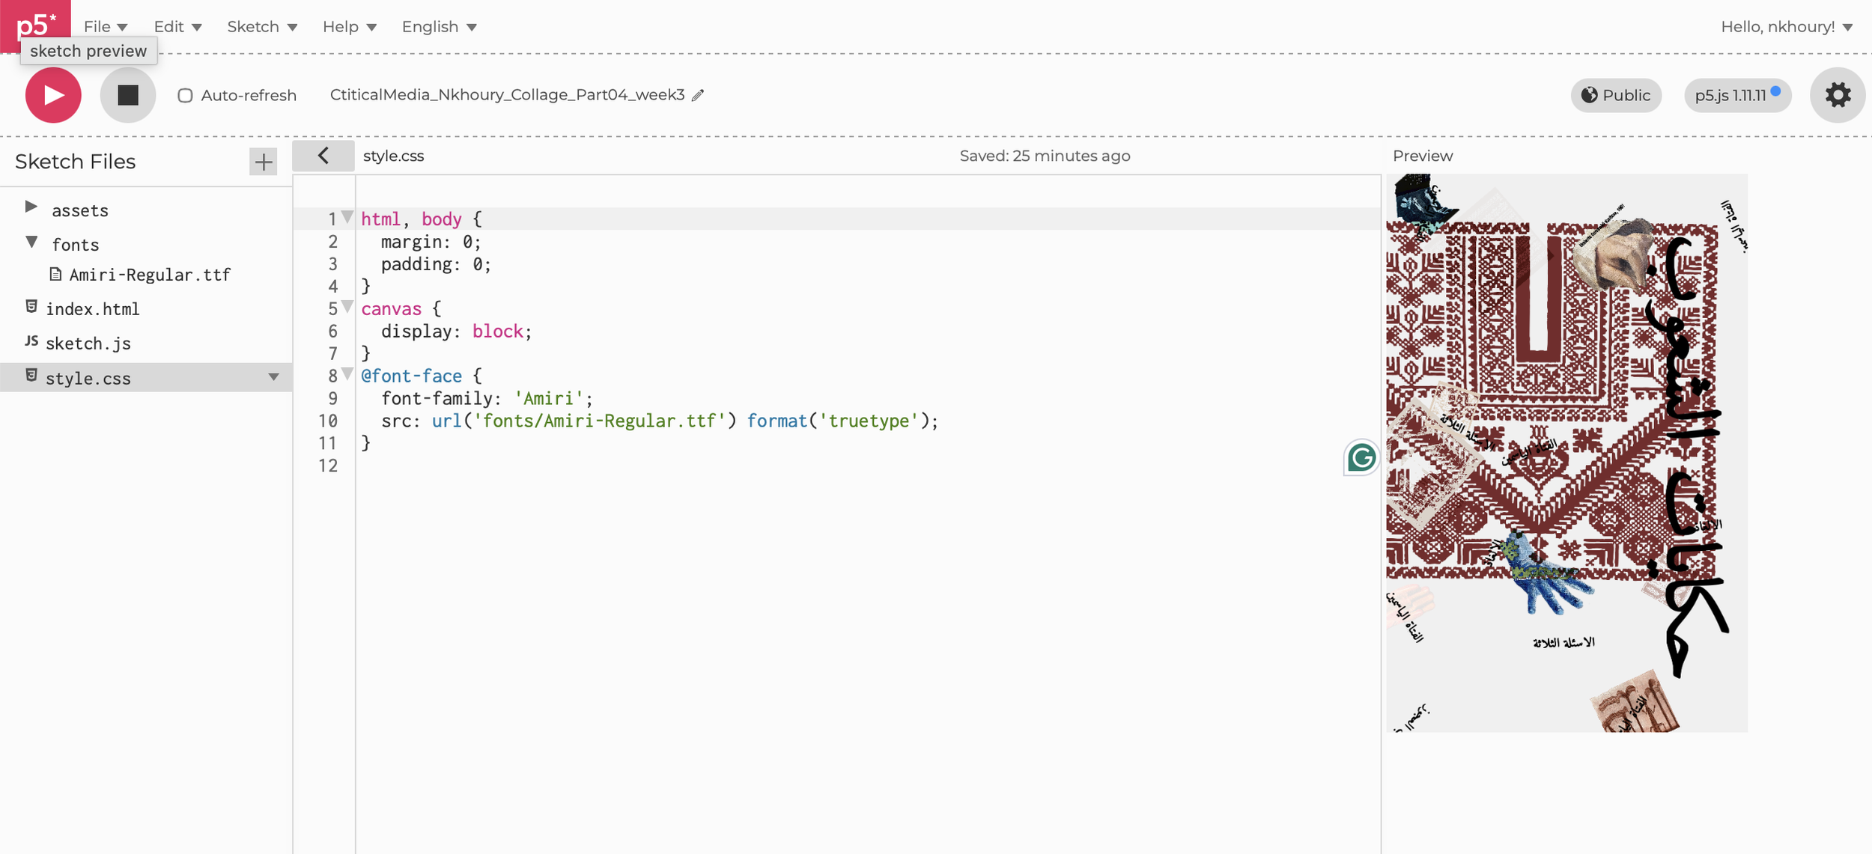Open the Amiri-Regular.ttf file

click(x=150, y=275)
